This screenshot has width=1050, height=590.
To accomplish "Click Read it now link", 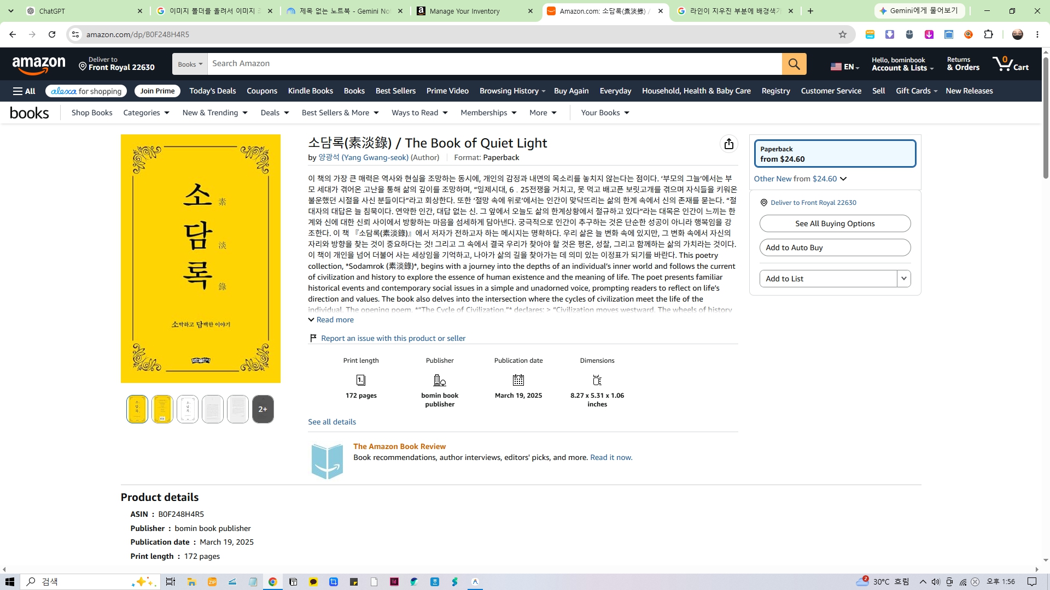I will point(611,457).
